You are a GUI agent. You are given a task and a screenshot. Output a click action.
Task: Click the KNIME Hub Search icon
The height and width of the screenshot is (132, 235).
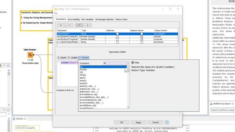(211, 104)
